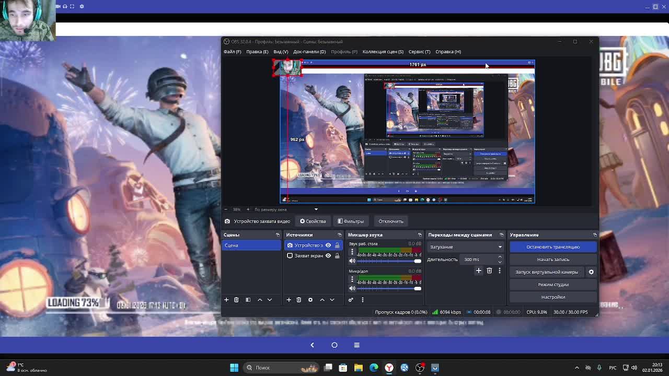This screenshot has width=669, height=376.
Task: Open the Сервис (T) menu
Action: pyautogui.click(x=419, y=52)
